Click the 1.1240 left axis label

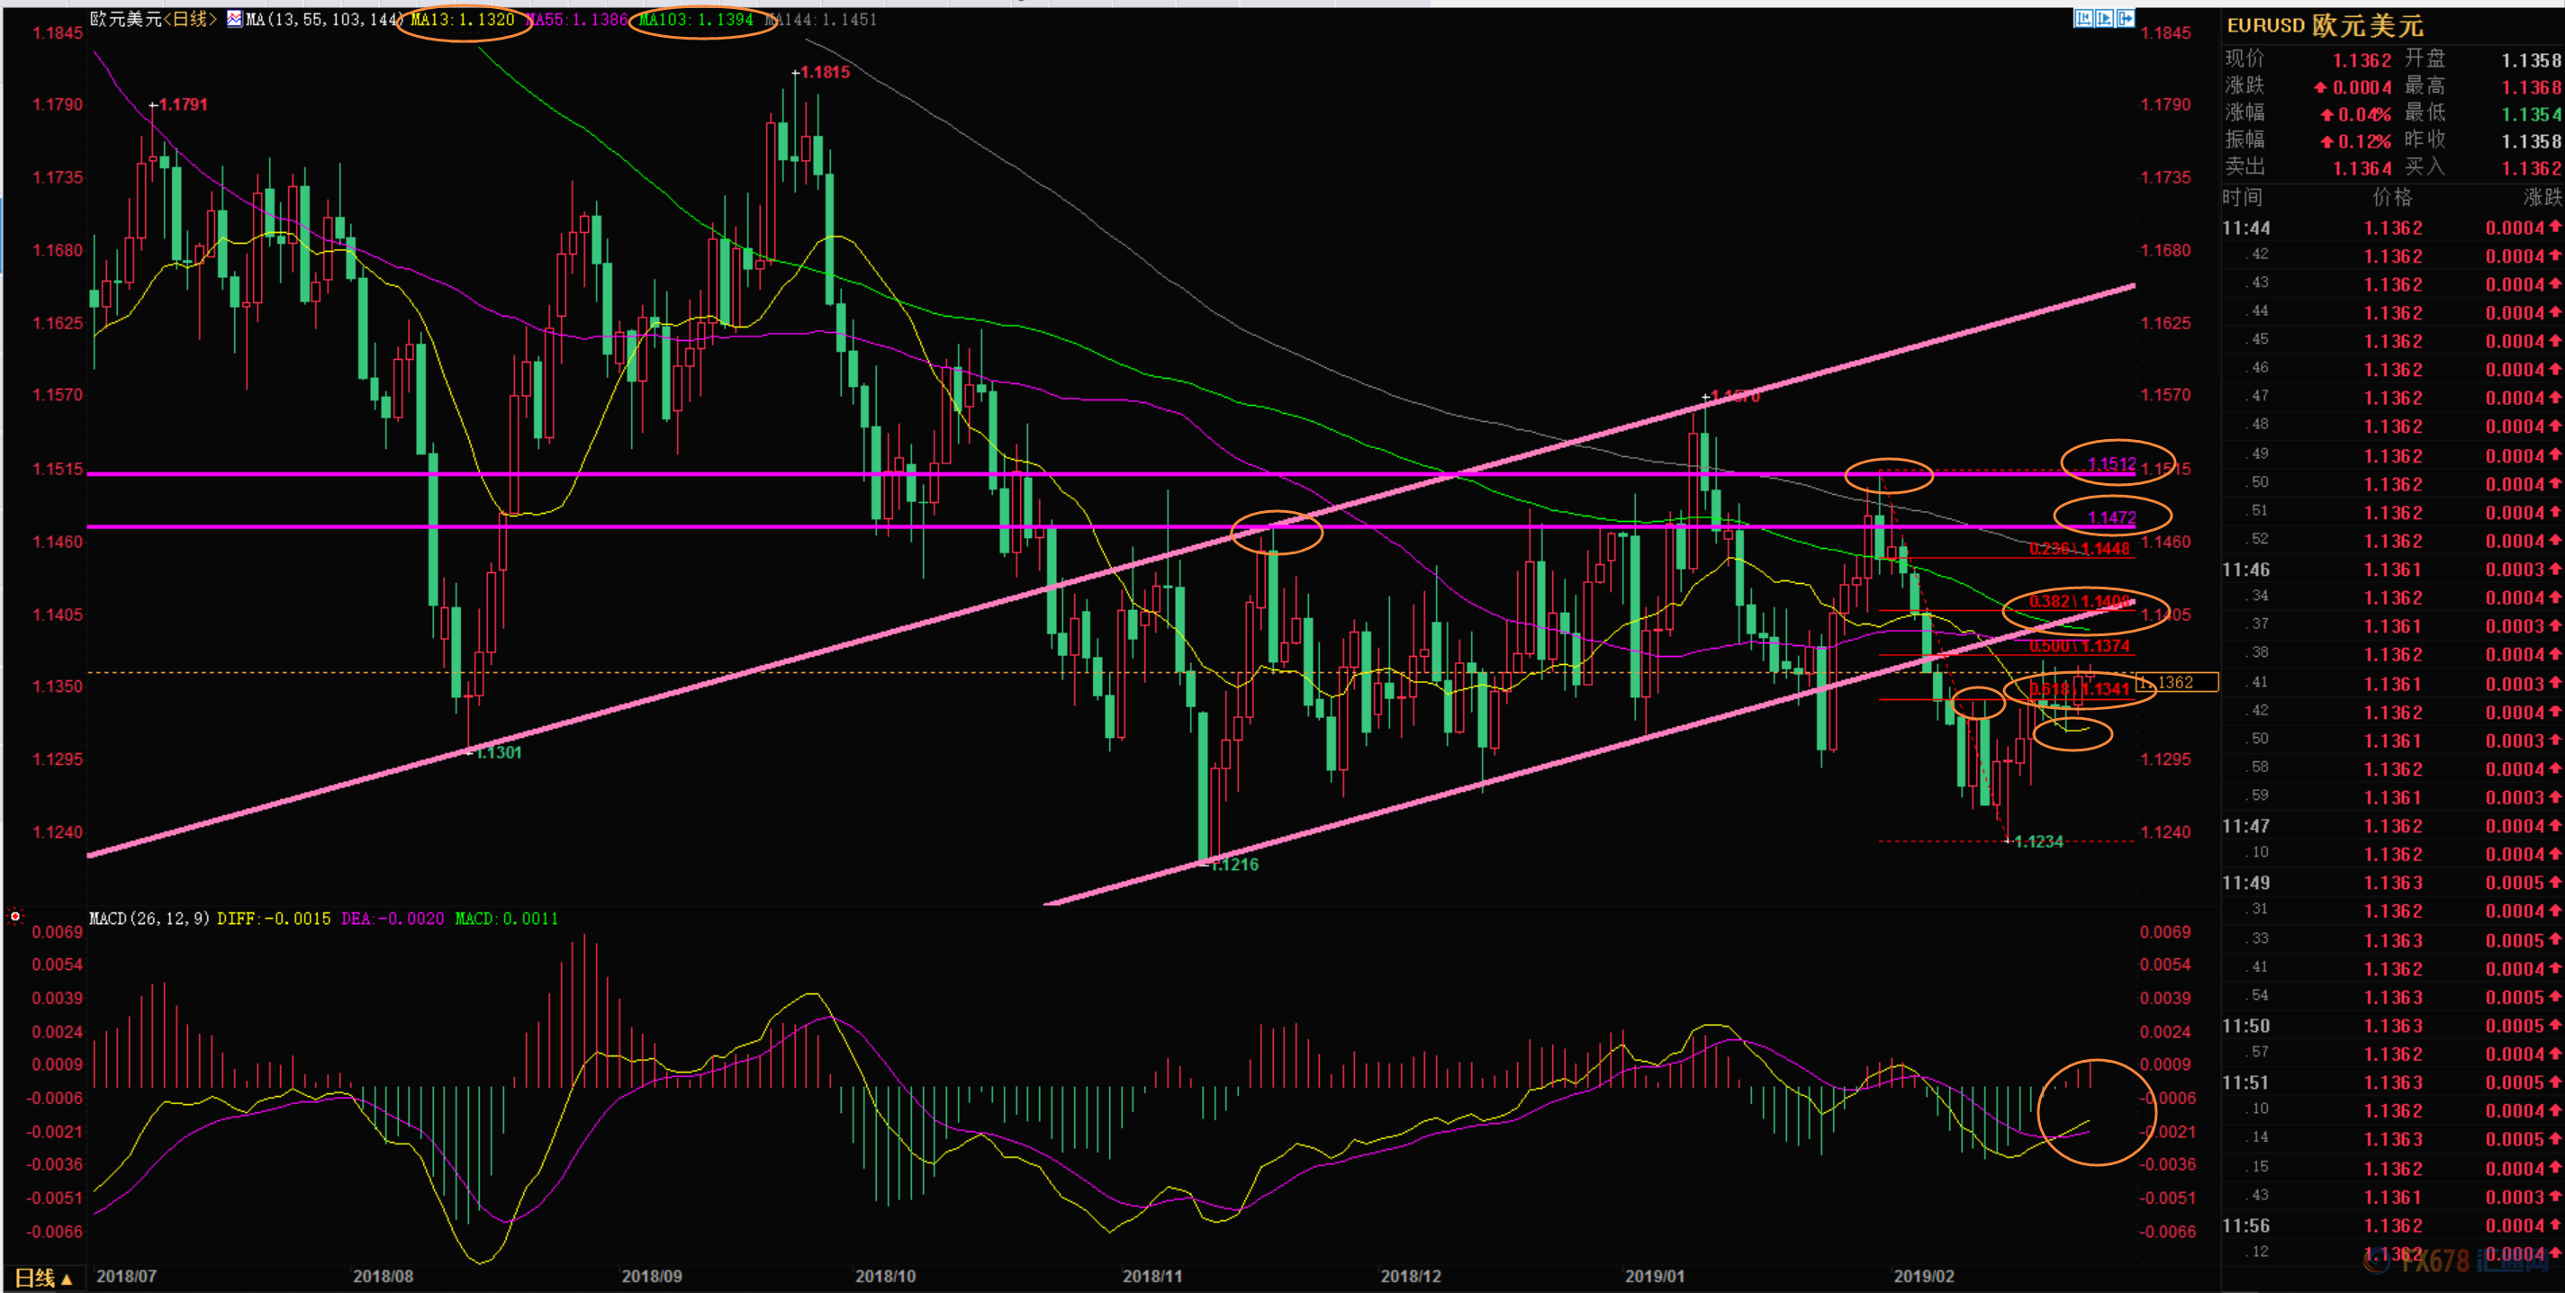point(58,832)
